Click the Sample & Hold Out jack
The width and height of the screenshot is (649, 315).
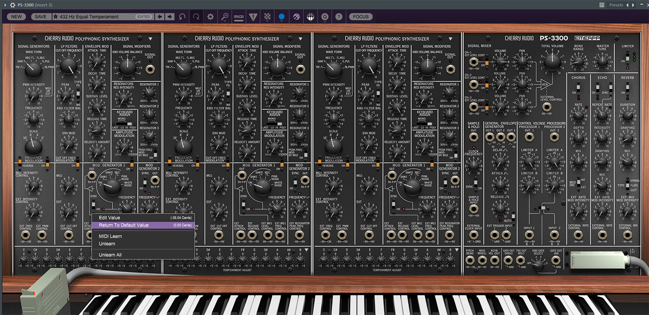click(474, 137)
